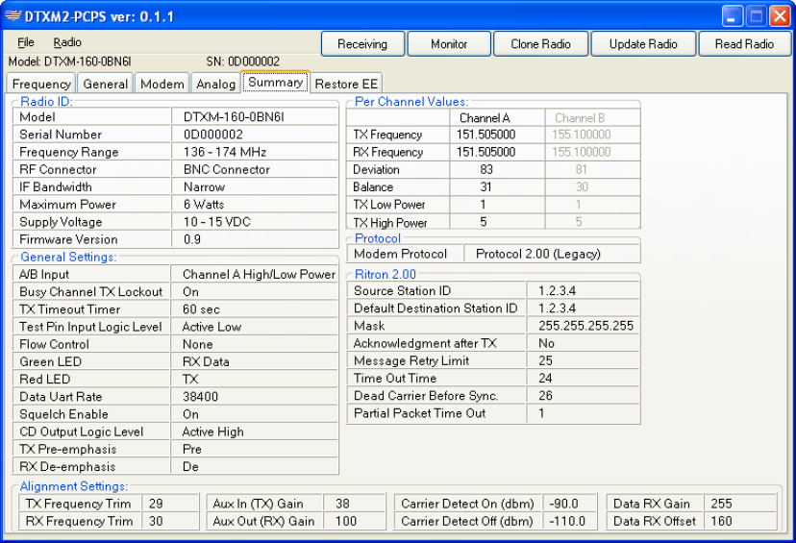Click the Aux In (TX) Gain value 38

[x=342, y=504]
